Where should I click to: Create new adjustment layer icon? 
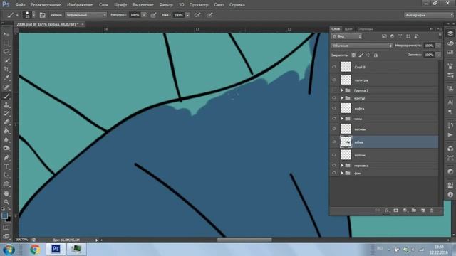pos(405,210)
